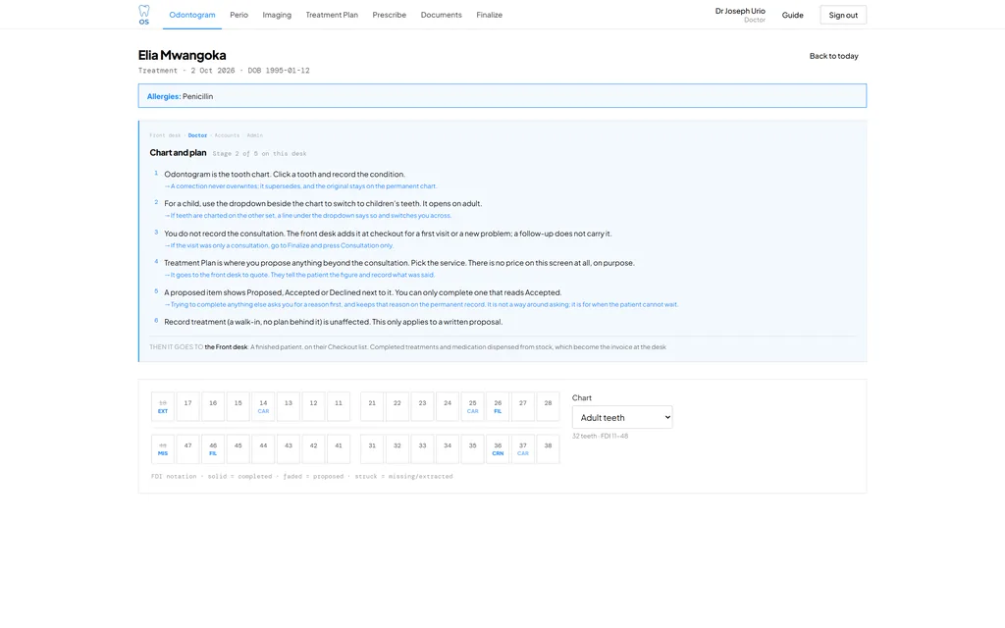The width and height of the screenshot is (1005, 628).
Task: Click the Doctor role label in guide
Action: [197, 135]
